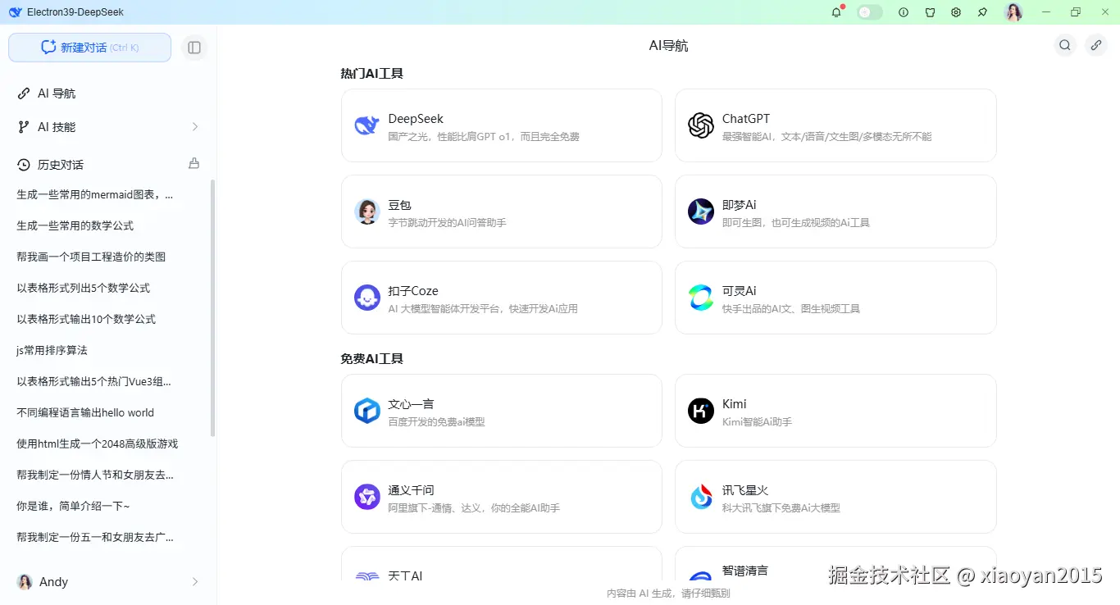Click the 新建对话 button
The height and width of the screenshot is (605, 1120).
click(x=89, y=47)
